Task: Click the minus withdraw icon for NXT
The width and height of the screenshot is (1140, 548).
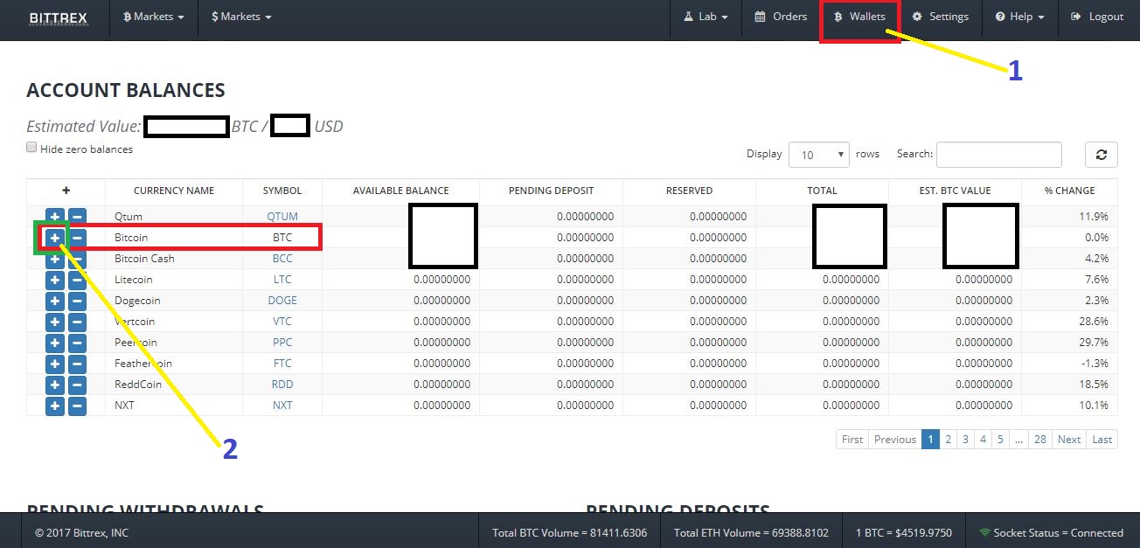Action: [x=77, y=406]
